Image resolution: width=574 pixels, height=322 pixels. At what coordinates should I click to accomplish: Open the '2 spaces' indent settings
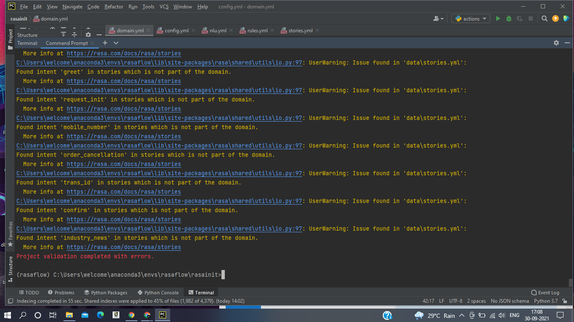477,301
